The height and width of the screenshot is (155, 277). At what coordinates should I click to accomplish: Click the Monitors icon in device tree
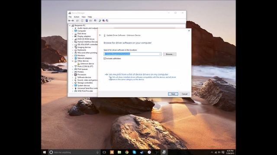(x=76, y=56)
